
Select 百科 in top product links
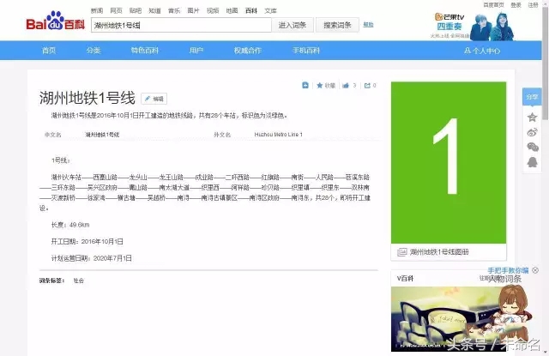(251, 11)
